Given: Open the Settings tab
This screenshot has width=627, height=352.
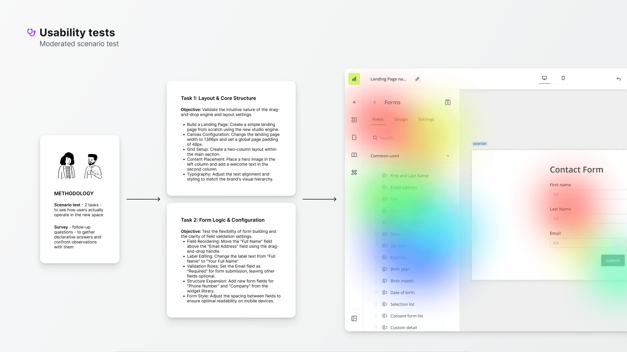Looking at the screenshot, I should click(426, 119).
